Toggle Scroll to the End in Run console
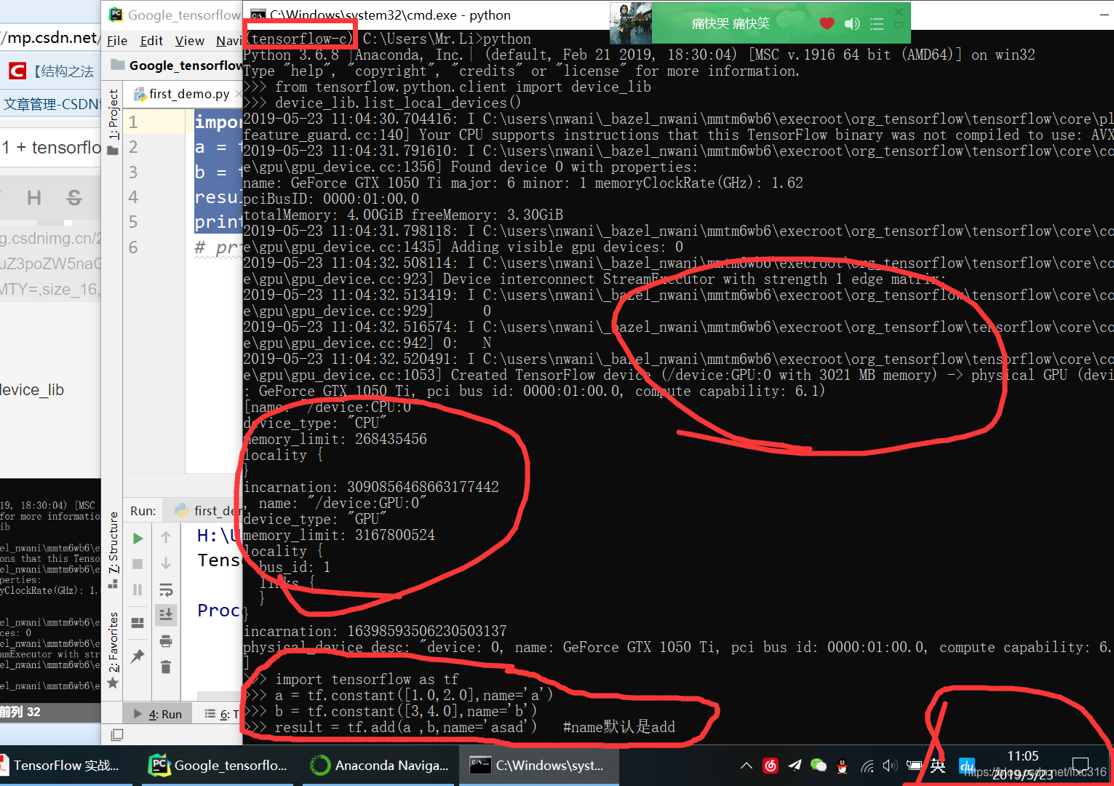 166,615
